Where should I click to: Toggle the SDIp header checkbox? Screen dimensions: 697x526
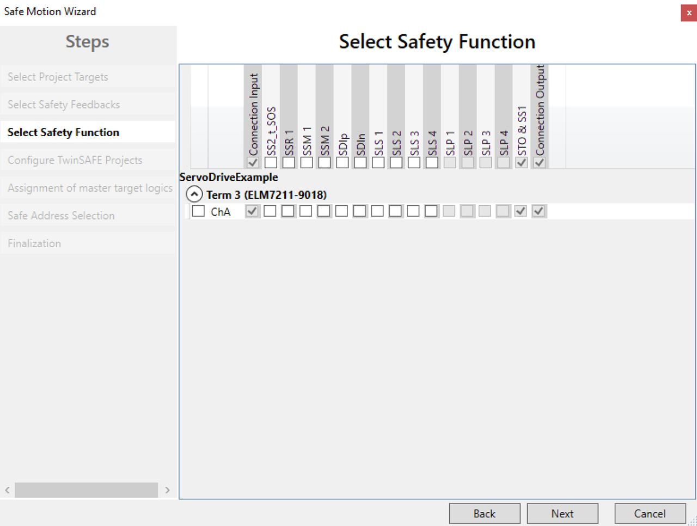(x=343, y=162)
